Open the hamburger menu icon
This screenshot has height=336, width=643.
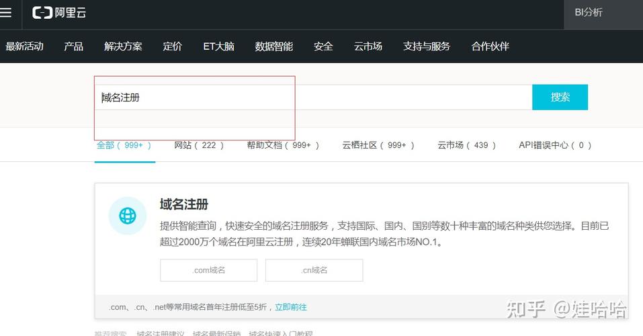click(5, 13)
